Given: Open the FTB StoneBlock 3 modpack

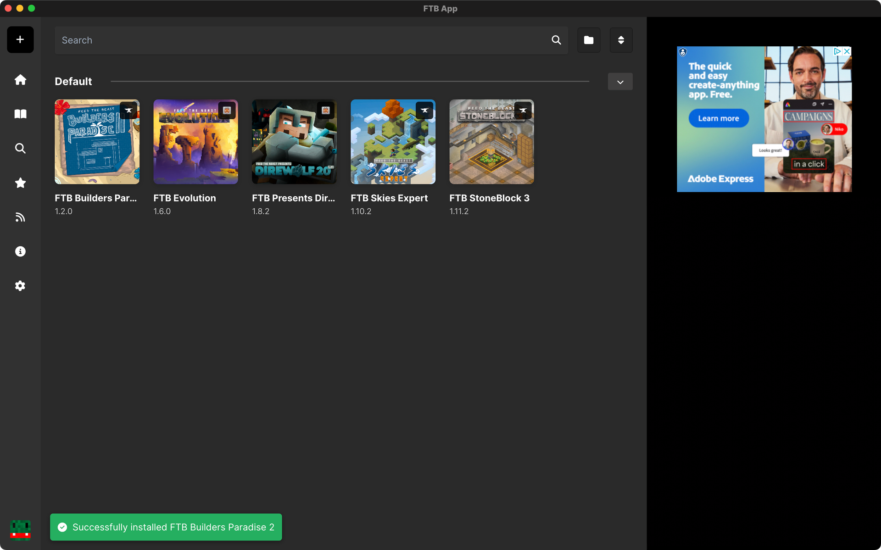Looking at the screenshot, I should point(491,142).
